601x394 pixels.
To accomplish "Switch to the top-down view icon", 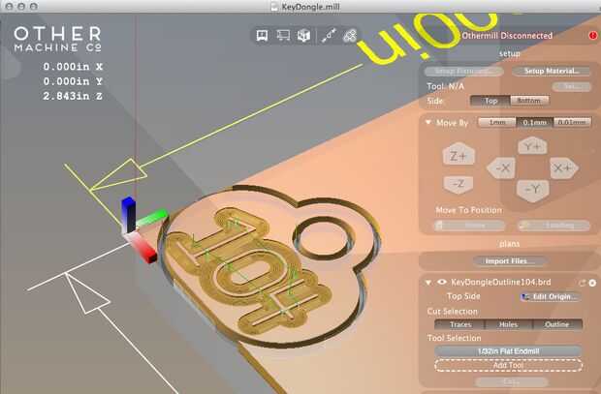I will pyautogui.click(x=283, y=36).
